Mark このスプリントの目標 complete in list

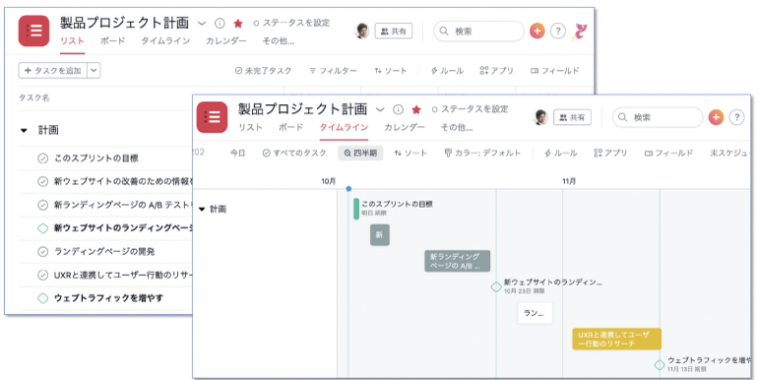43,158
